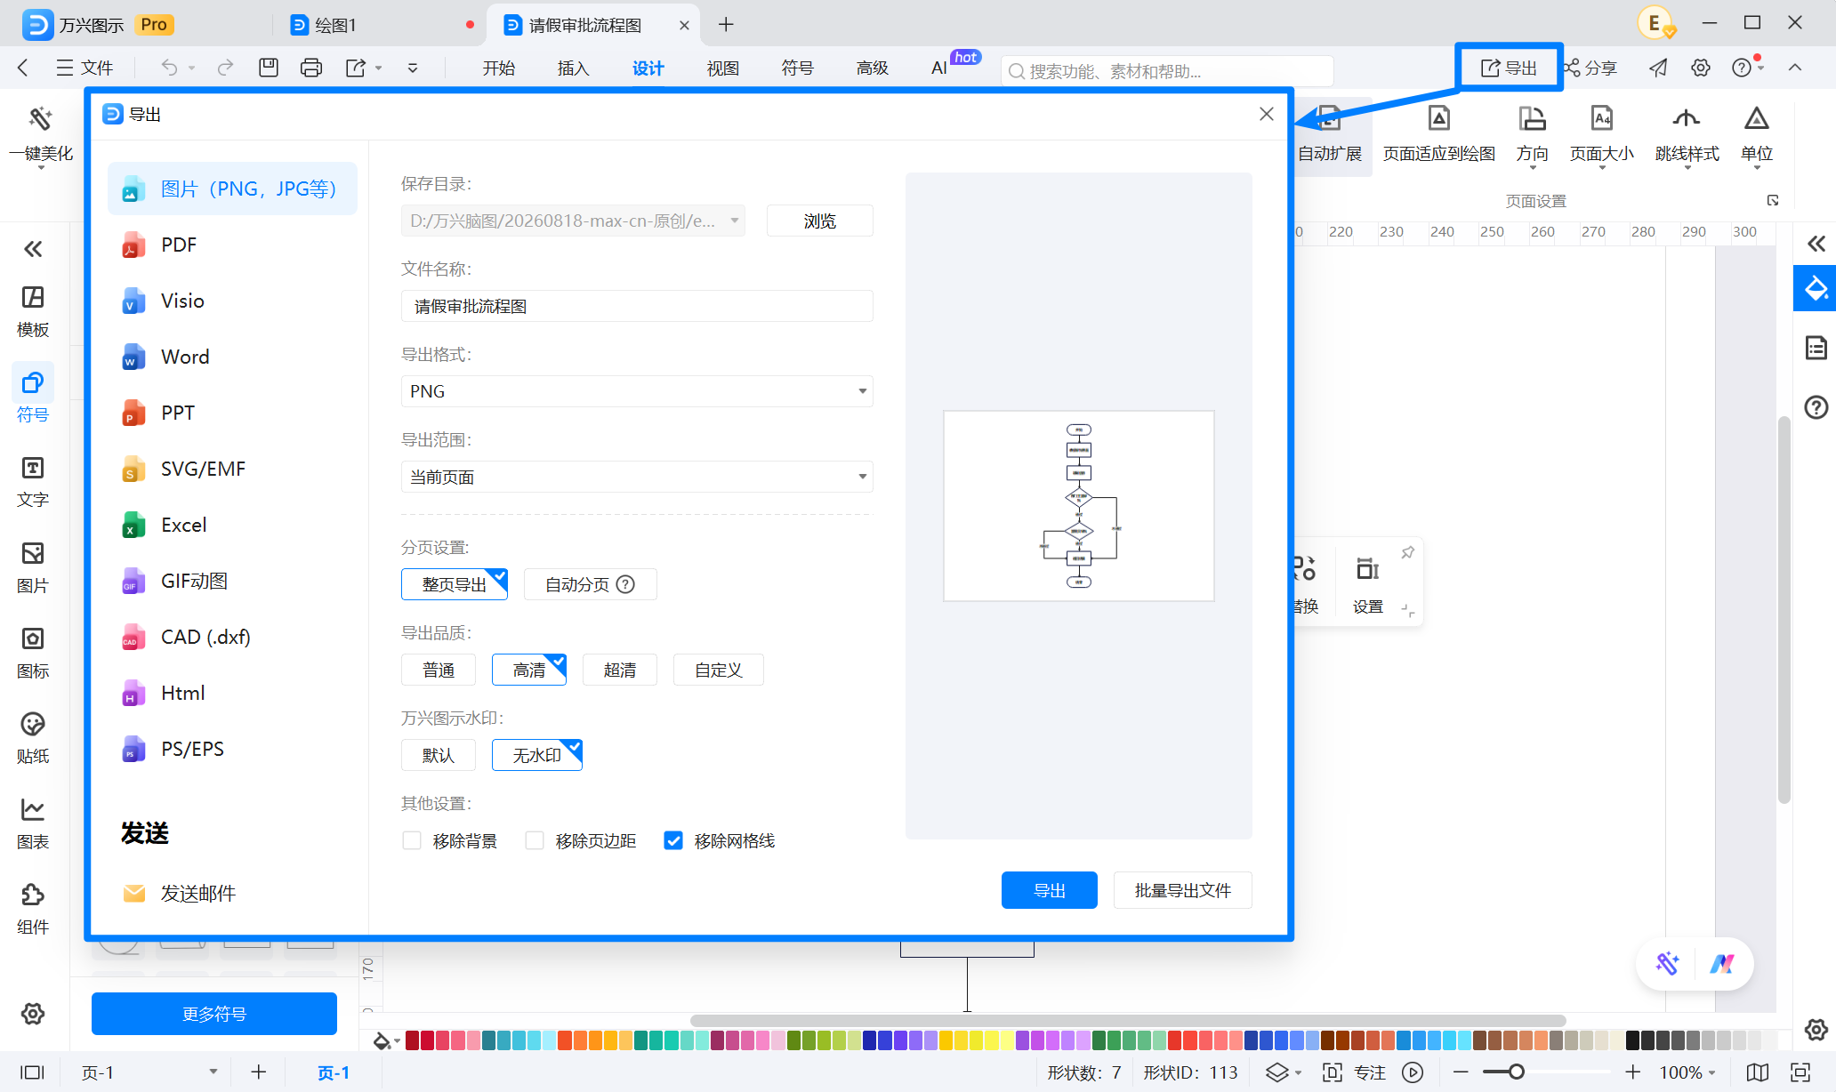This screenshot has height=1092, width=1836.
Task: Click the print icon in the toolbar
Action: (311, 68)
